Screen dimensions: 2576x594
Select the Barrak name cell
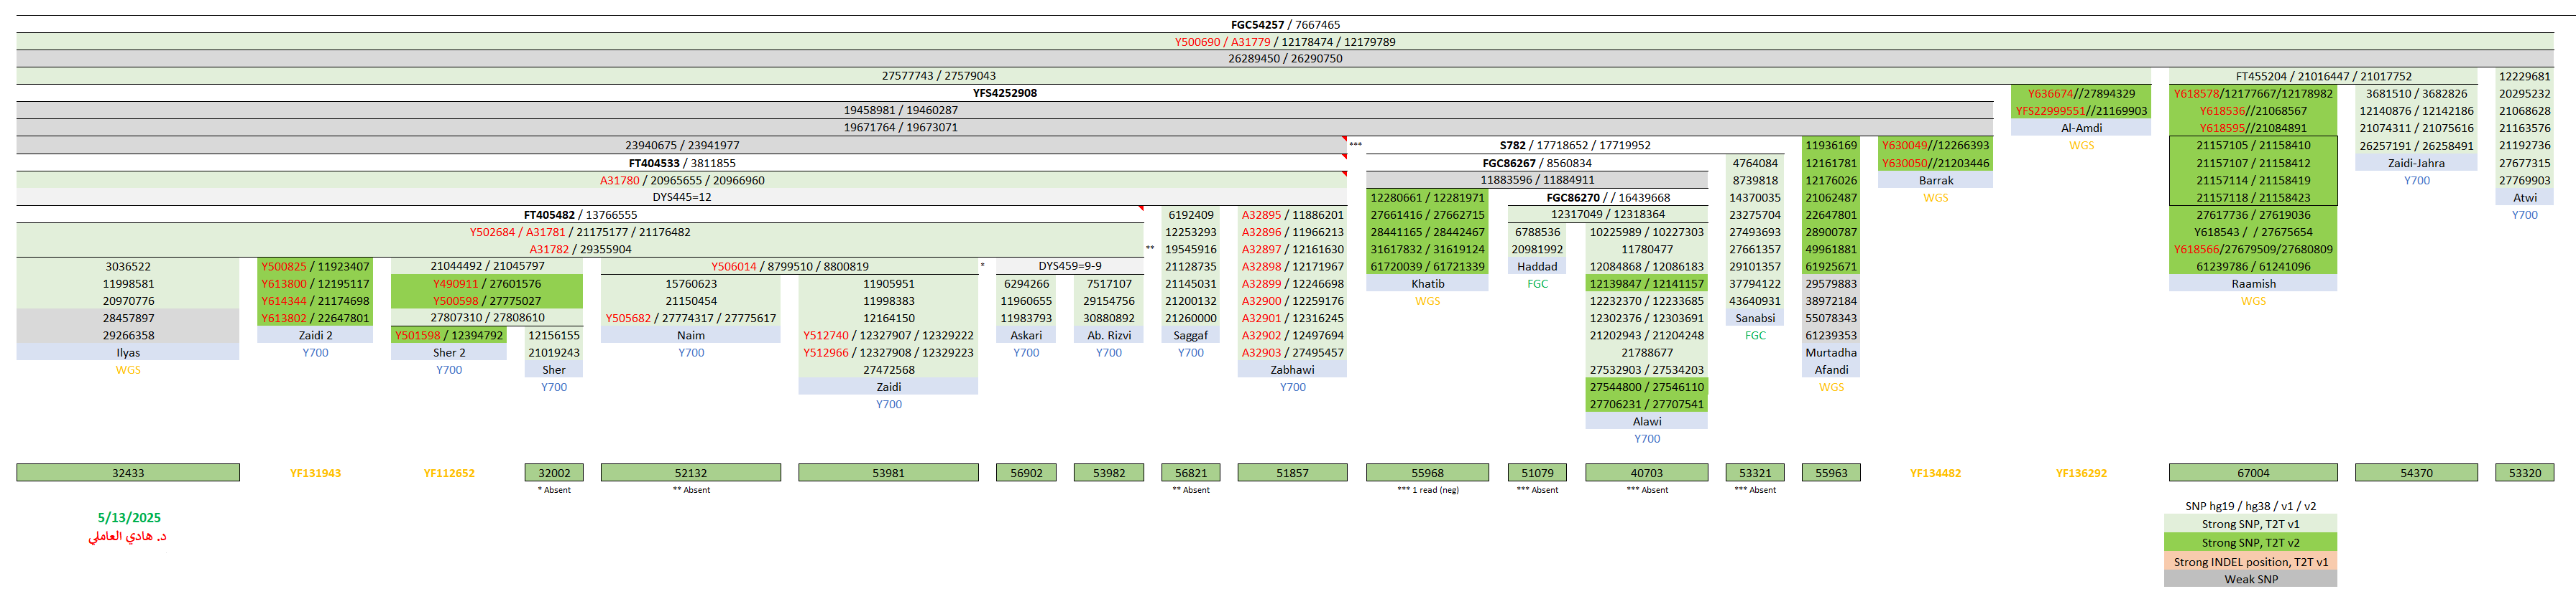[x=1935, y=181]
